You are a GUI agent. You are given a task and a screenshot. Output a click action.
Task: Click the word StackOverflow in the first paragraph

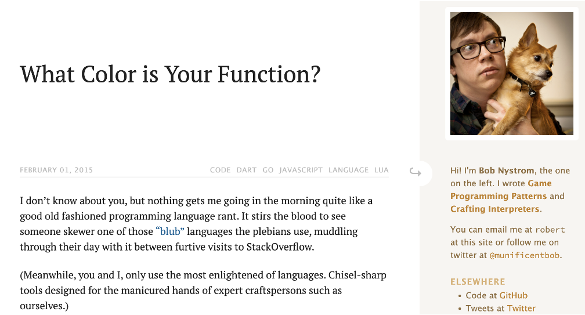click(x=280, y=247)
